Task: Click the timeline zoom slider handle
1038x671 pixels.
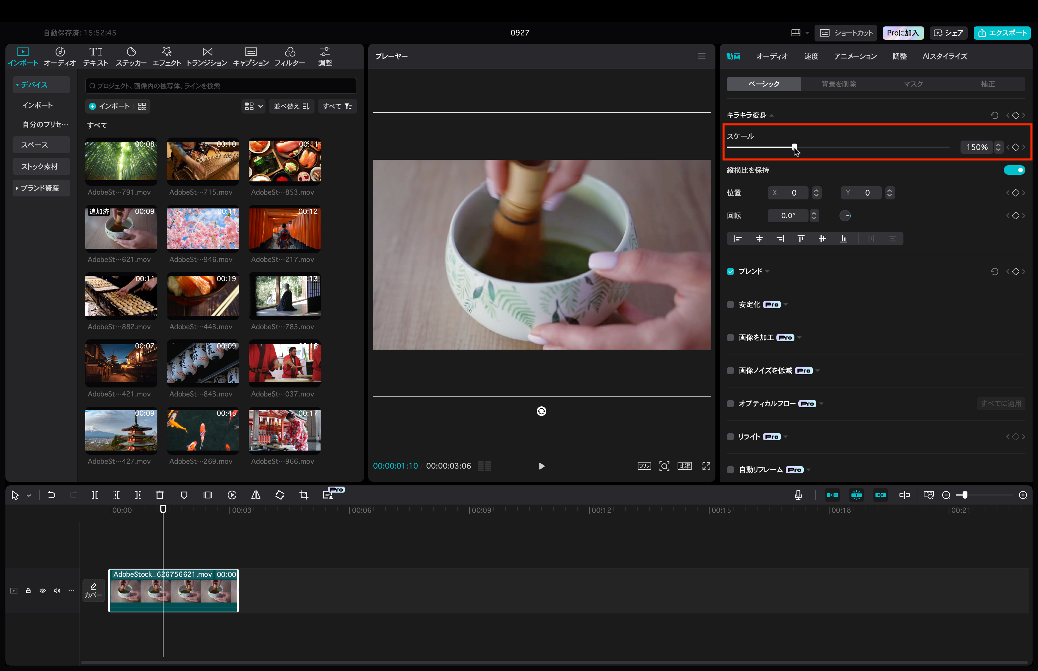Action: pyautogui.click(x=964, y=495)
